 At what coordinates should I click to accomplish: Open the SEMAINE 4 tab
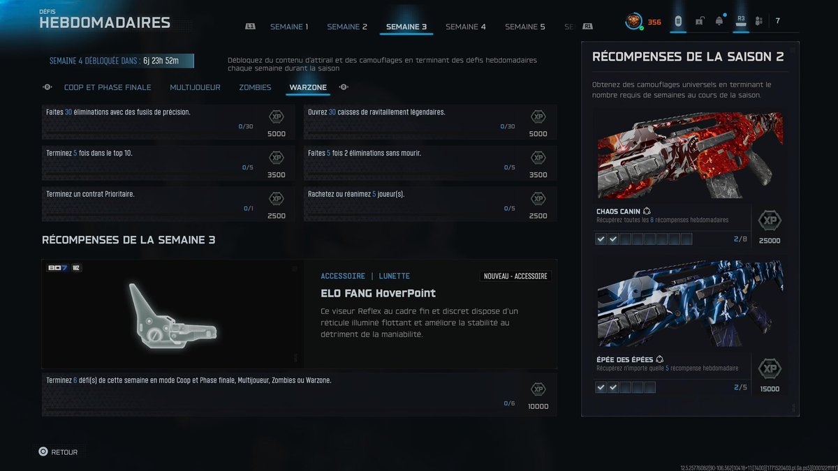pos(466,27)
